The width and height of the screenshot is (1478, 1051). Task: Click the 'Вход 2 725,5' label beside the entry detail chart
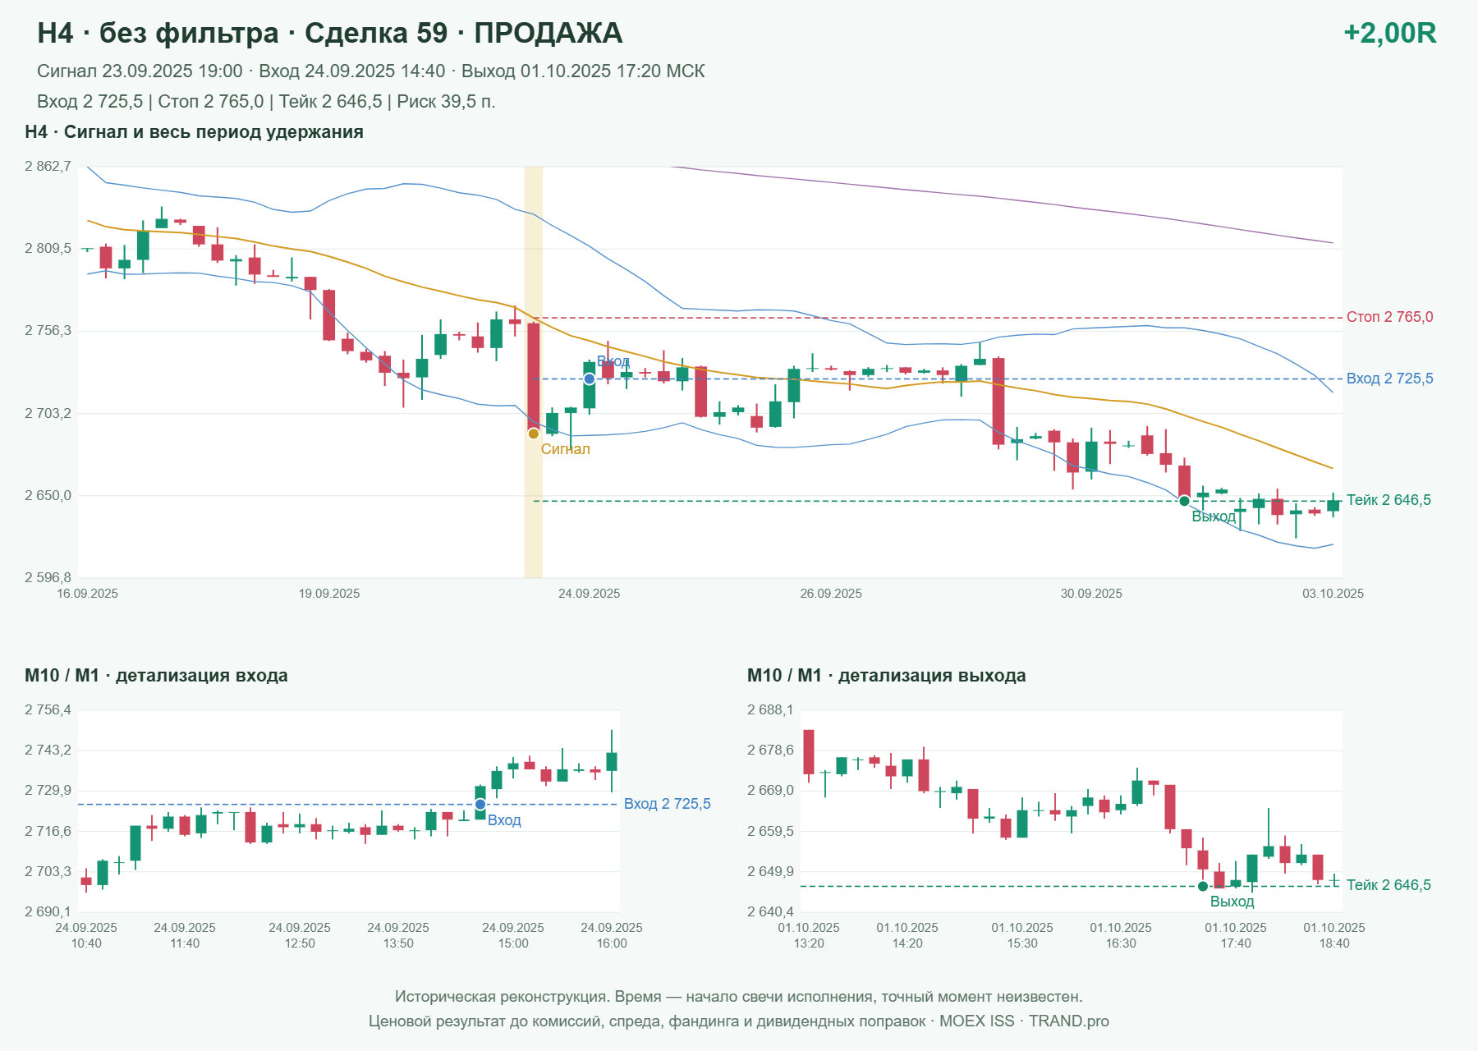[x=667, y=804]
